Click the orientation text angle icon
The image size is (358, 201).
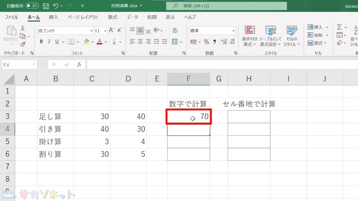click(156, 30)
